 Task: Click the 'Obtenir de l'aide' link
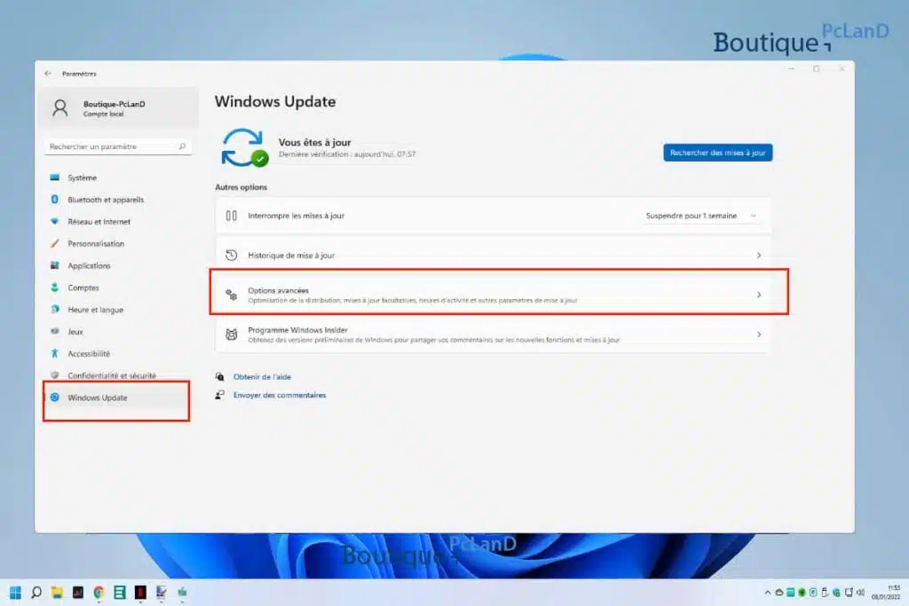tap(262, 376)
